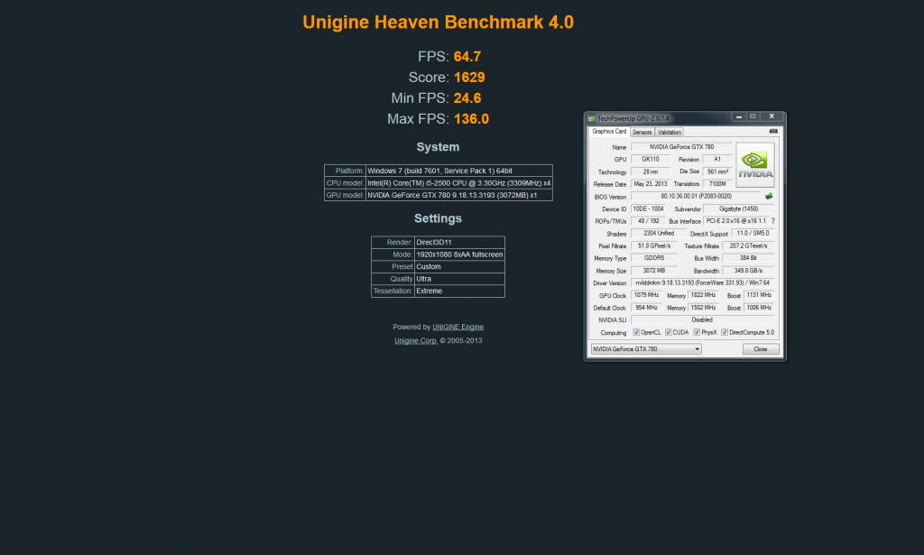Maximize the GPU-Z window
Screen dimensions: 924x555
tap(753, 116)
